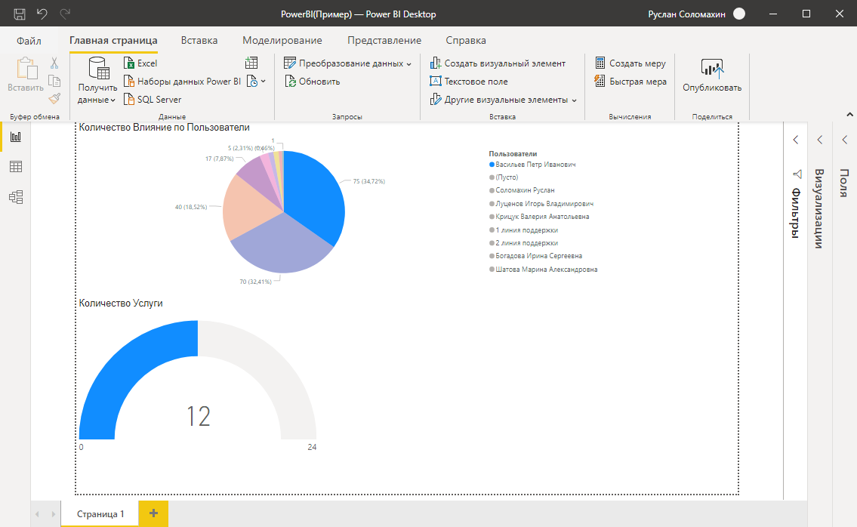Click the Publish (Опубликовать) icon

[712, 69]
